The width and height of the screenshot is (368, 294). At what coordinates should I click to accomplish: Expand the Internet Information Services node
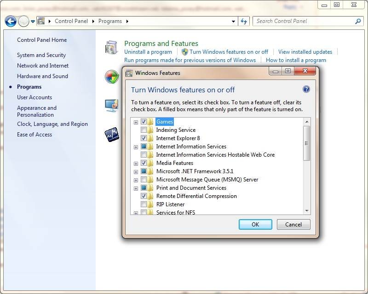[136, 147]
